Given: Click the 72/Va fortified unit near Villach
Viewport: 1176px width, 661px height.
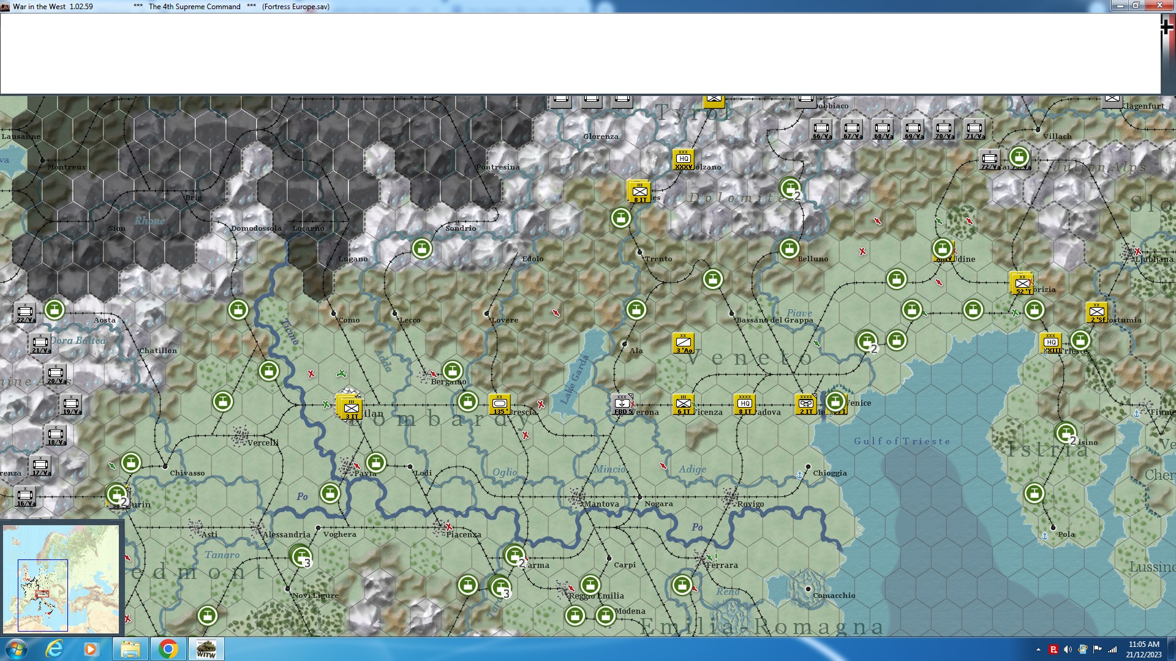Looking at the screenshot, I should click(989, 159).
